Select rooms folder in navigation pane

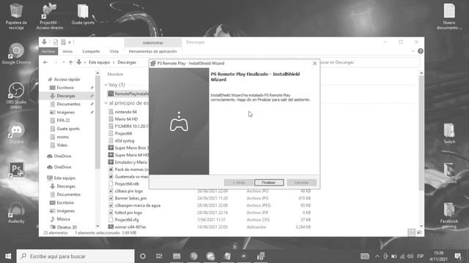click(62, 137)
